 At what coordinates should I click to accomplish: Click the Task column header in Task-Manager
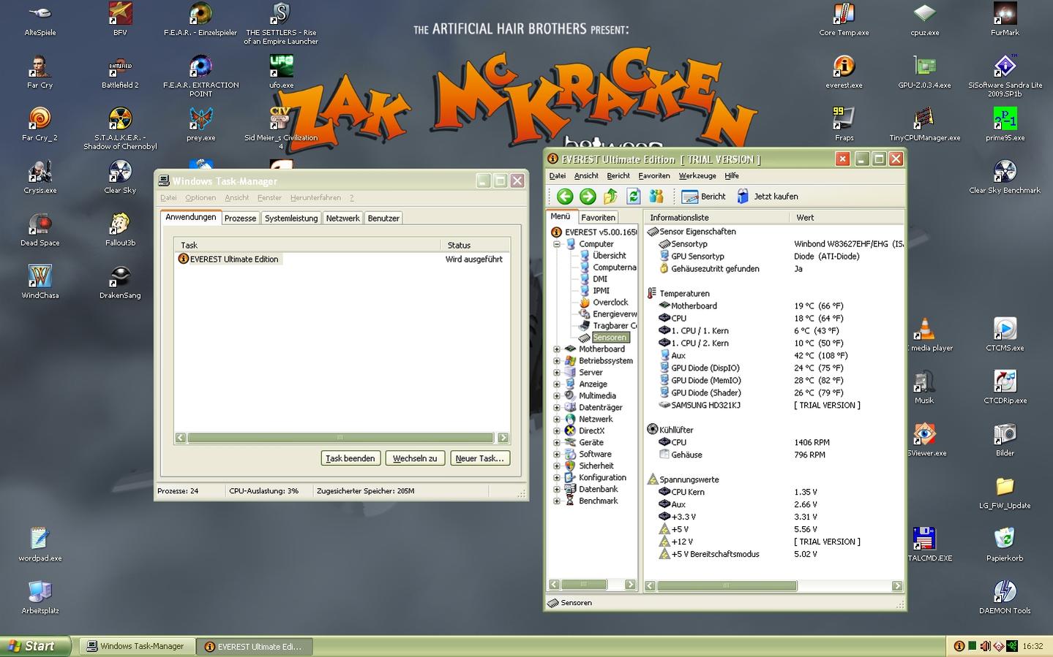tap(307, 245)
